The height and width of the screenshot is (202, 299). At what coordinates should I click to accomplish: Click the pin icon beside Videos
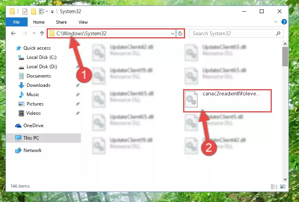tap(77, 113)
